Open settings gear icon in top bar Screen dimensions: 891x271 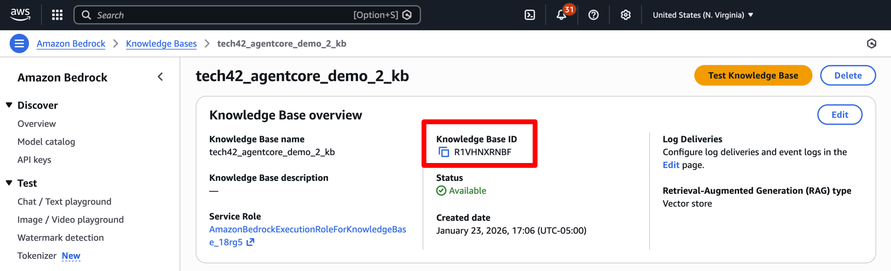625,15
